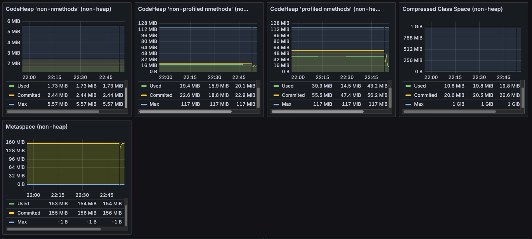Viewport: 532px width, 239px height.
Task: Click yellow Commited swatch in Compressed Class Space legend
Action: click(x=409, y=95)
